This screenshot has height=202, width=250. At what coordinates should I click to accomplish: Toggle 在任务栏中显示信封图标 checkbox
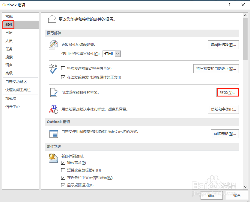point(63,178)
